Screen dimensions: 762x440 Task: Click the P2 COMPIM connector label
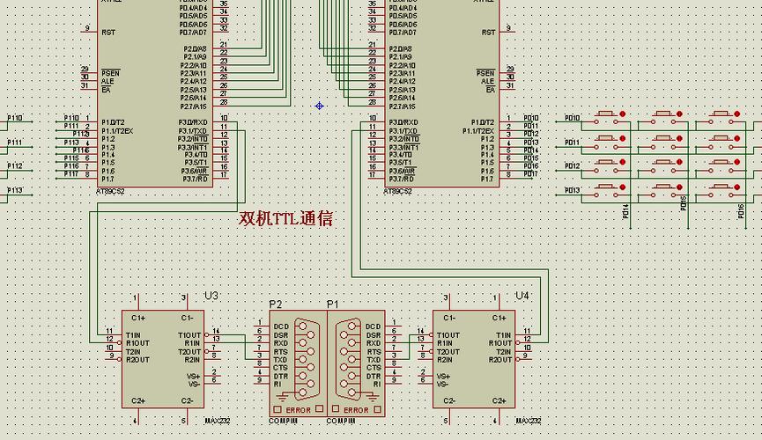tap(276, 304)
